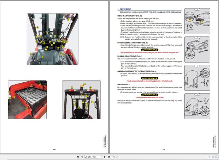The height and width of the screenshot is (160, 219).
Task: Go to the previous page
Action: [82, 157]
